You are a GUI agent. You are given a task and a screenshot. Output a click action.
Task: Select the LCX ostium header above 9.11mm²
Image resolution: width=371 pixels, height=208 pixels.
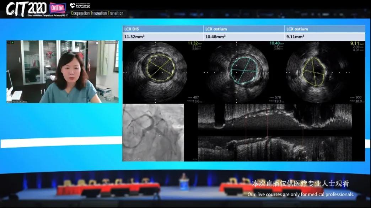[297, 29]
